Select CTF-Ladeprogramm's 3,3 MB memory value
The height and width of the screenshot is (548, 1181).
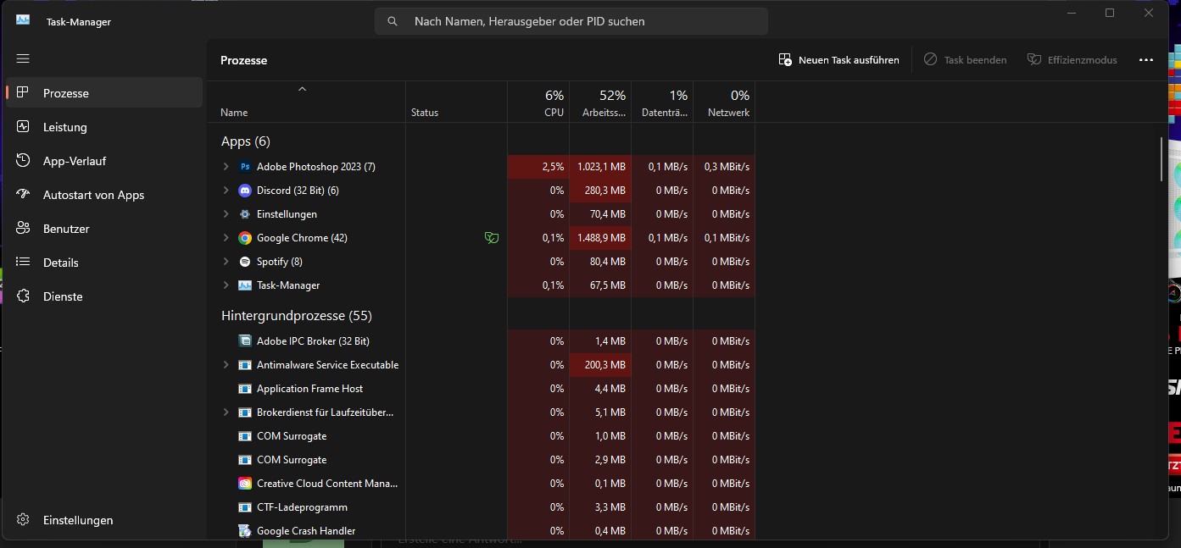coord(600,507)
